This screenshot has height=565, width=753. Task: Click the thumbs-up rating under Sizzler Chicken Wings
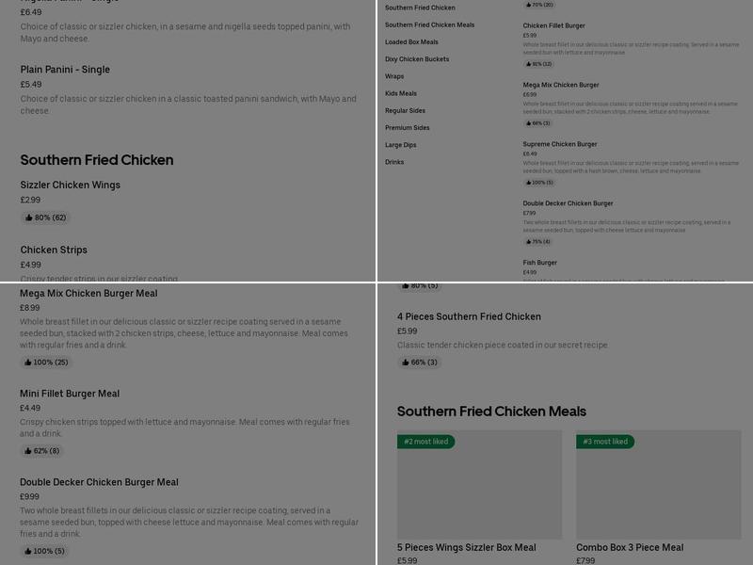46,218
